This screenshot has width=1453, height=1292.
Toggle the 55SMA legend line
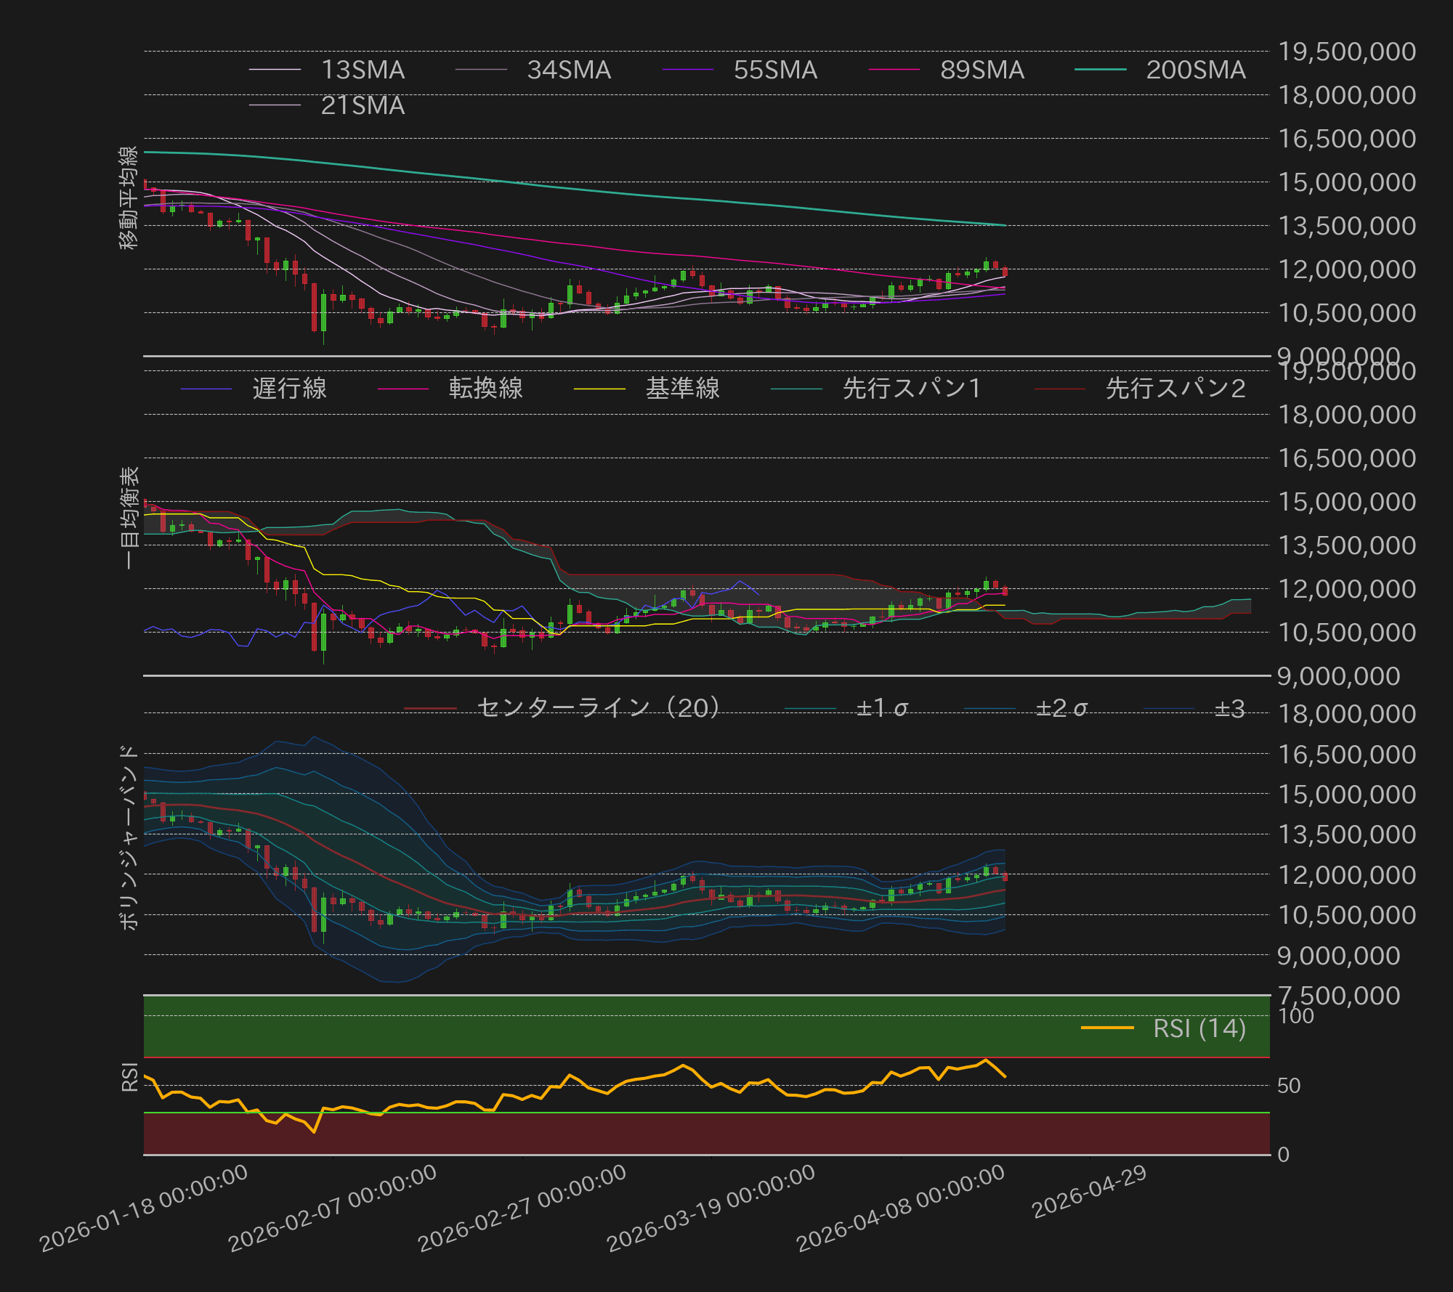click(772, 70)
